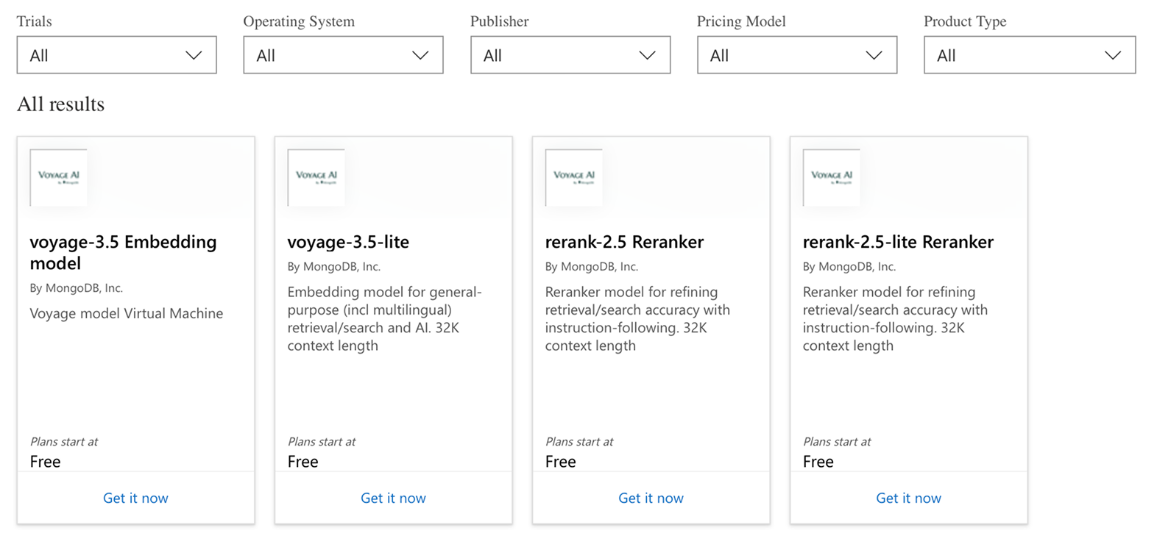Expand the Operating System dropdown

[343, 55]
